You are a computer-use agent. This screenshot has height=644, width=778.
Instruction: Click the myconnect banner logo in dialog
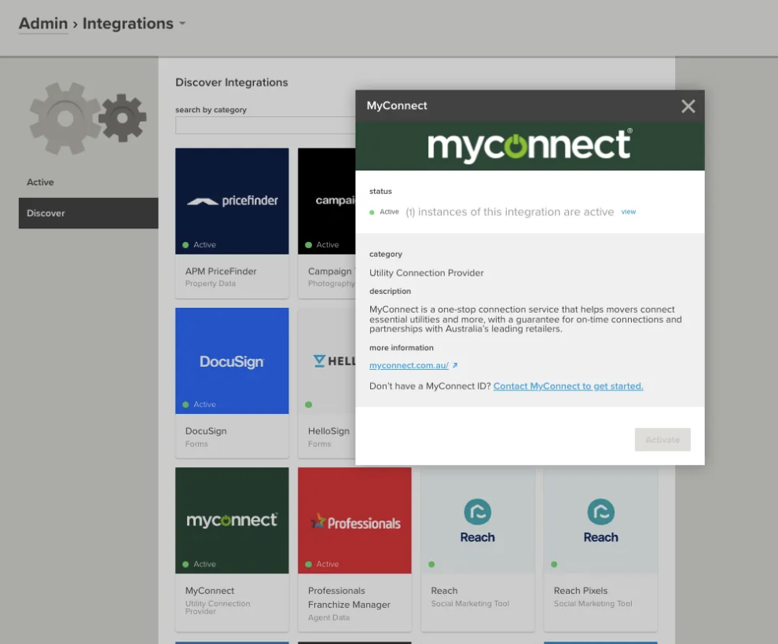pos(530,146)
